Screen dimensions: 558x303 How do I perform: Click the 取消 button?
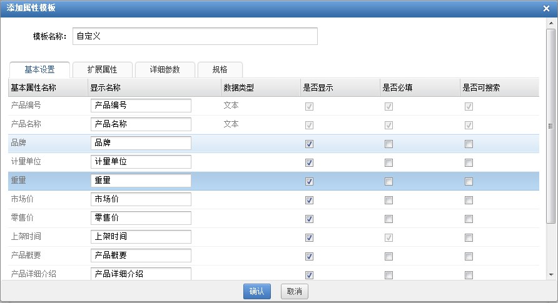pyautogui.click(x=294, y=291)
